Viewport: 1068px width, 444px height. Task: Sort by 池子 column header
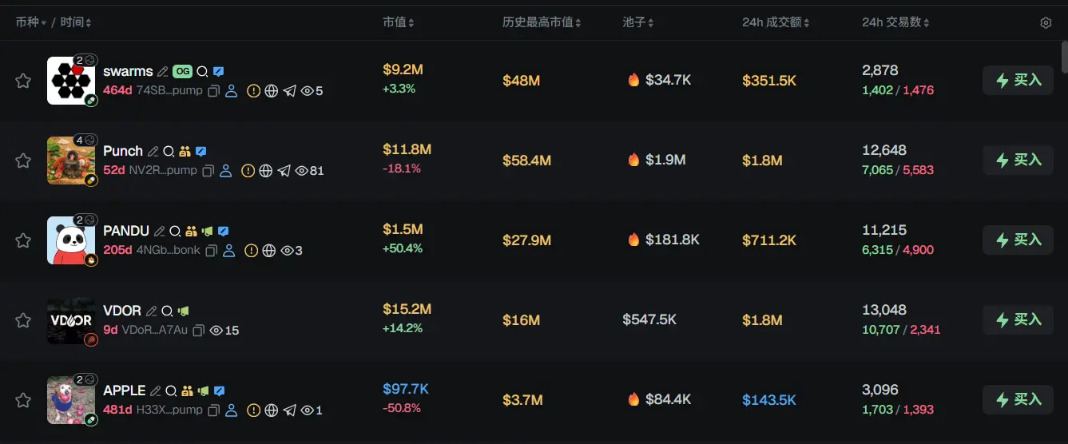638,22
